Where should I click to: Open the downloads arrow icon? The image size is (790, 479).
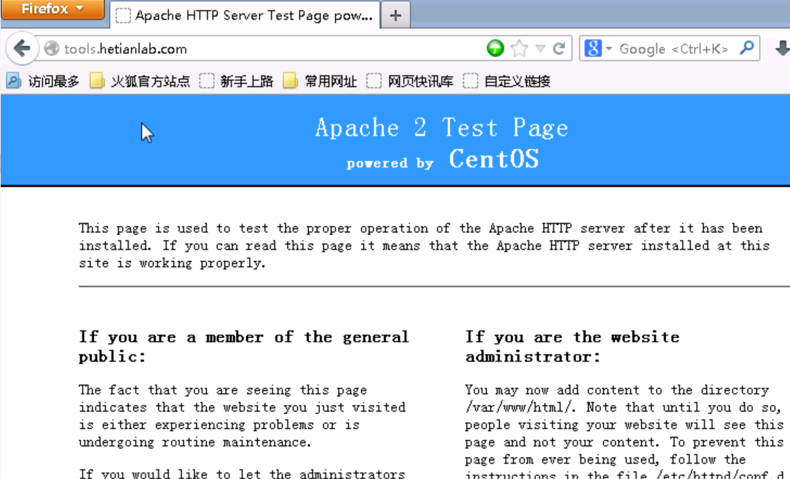782,48
